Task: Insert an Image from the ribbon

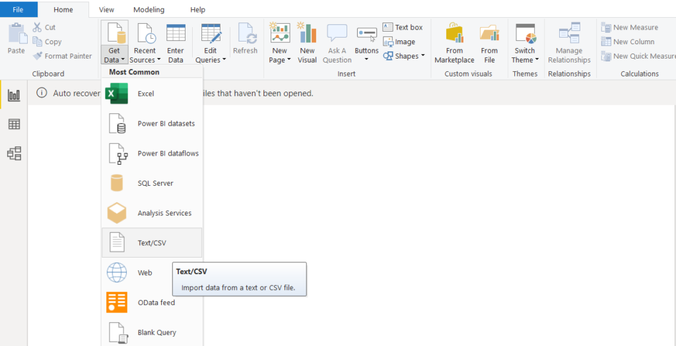Action: (x=399, y=42)
